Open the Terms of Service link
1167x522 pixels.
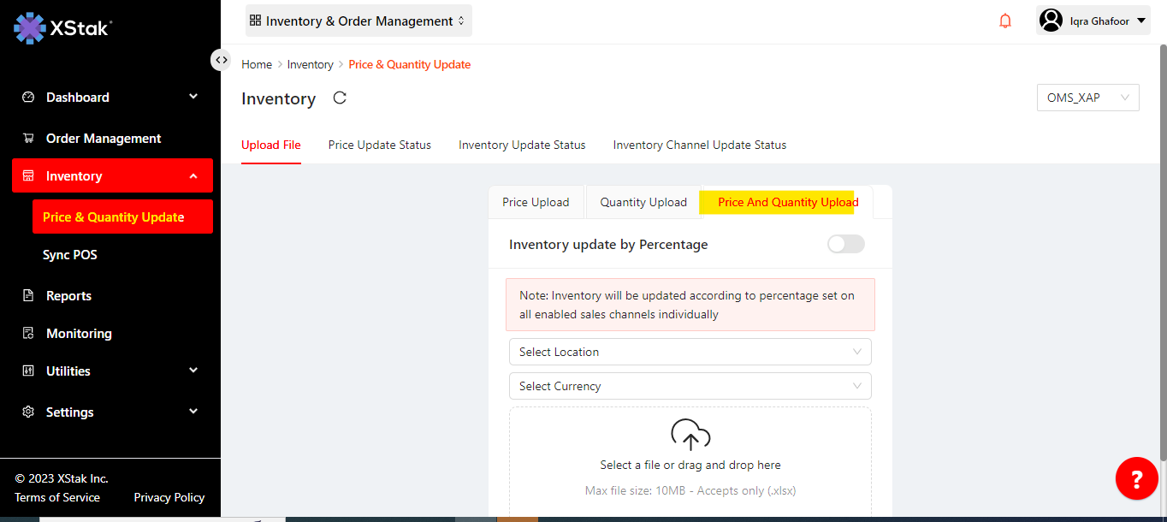57,497
